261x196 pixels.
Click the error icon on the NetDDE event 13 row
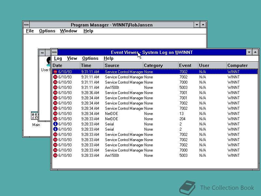point(55,114)
